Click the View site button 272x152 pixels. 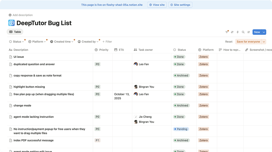point(157,5)
